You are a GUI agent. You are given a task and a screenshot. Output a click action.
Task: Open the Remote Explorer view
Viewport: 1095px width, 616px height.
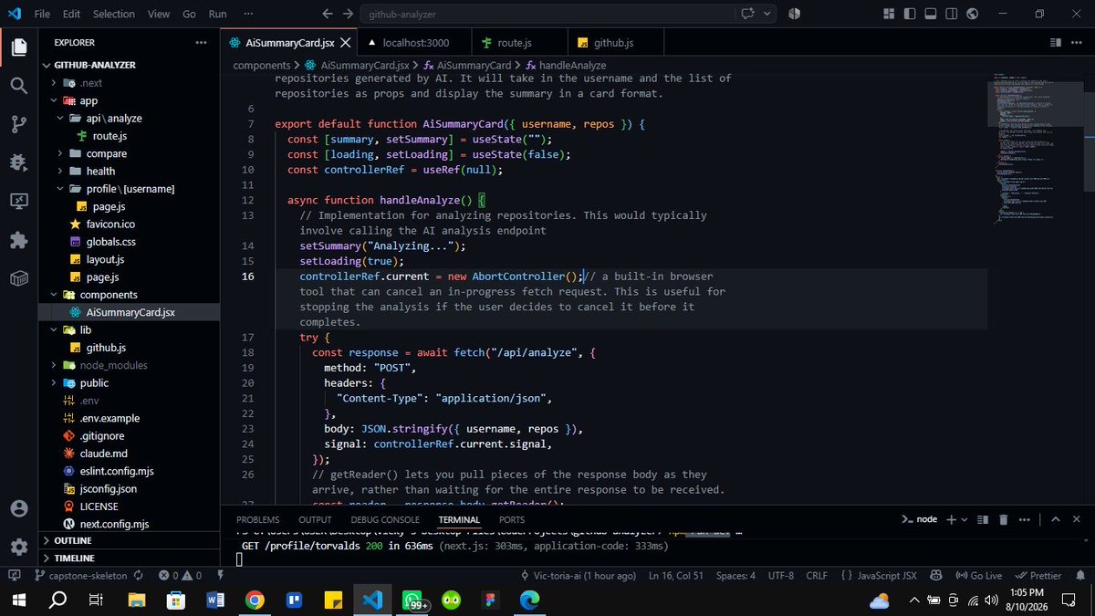[x=19, y=201]
